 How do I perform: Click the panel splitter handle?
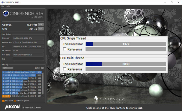point(47,59)
